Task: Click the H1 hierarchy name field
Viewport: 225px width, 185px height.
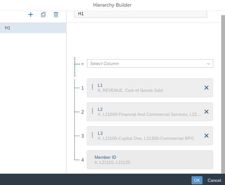Action: tap(140, 14)
